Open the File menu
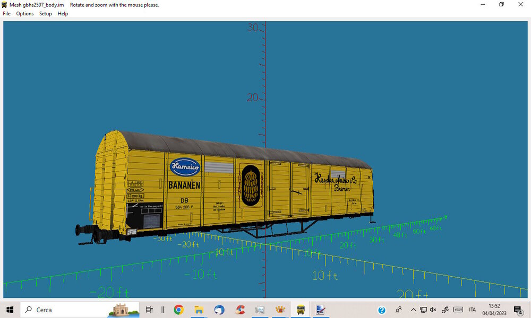Screen dimensions: 531x318 pos(6,14)
